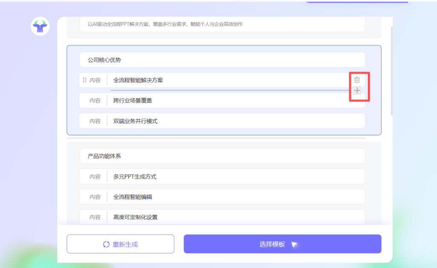The height and width of the screenshot is (268, 437).
Task: Add a new row with the plus icon
Action: click(x=357, y=90)
